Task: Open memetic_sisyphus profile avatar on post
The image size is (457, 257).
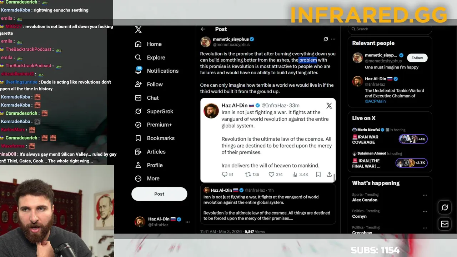Action: tap(205, 42)
